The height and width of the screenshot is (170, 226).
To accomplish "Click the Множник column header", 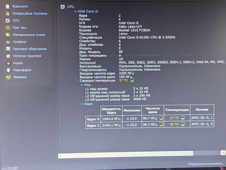I will (132, 110).
